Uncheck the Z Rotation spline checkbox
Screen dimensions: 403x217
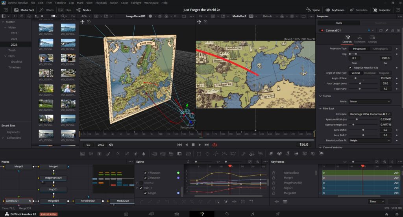146,178
